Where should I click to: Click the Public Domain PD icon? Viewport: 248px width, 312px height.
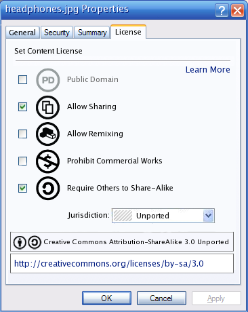coord(48,80)
